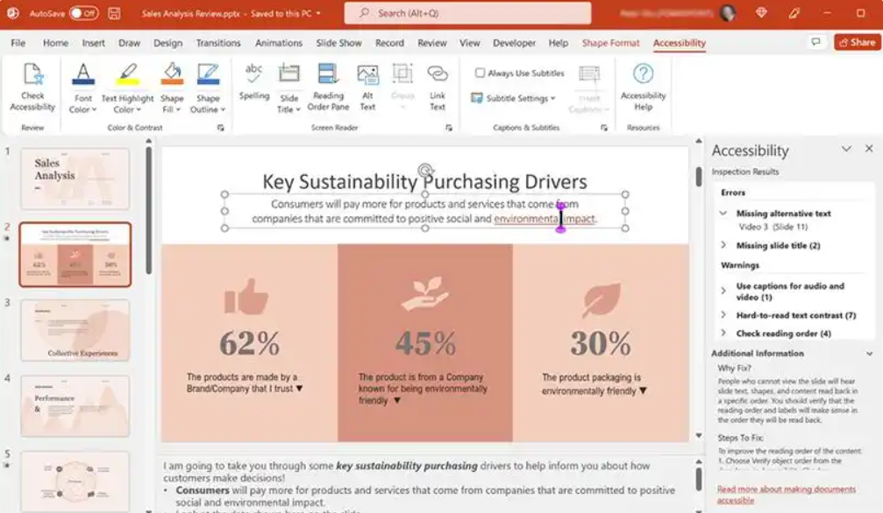Click the Search box
This screenshot has height=513, width=883.
coord(467,13)
